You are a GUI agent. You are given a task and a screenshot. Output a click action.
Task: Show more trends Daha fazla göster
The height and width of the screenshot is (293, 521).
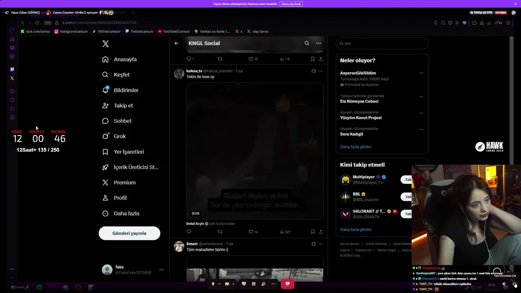click(356, 147)
